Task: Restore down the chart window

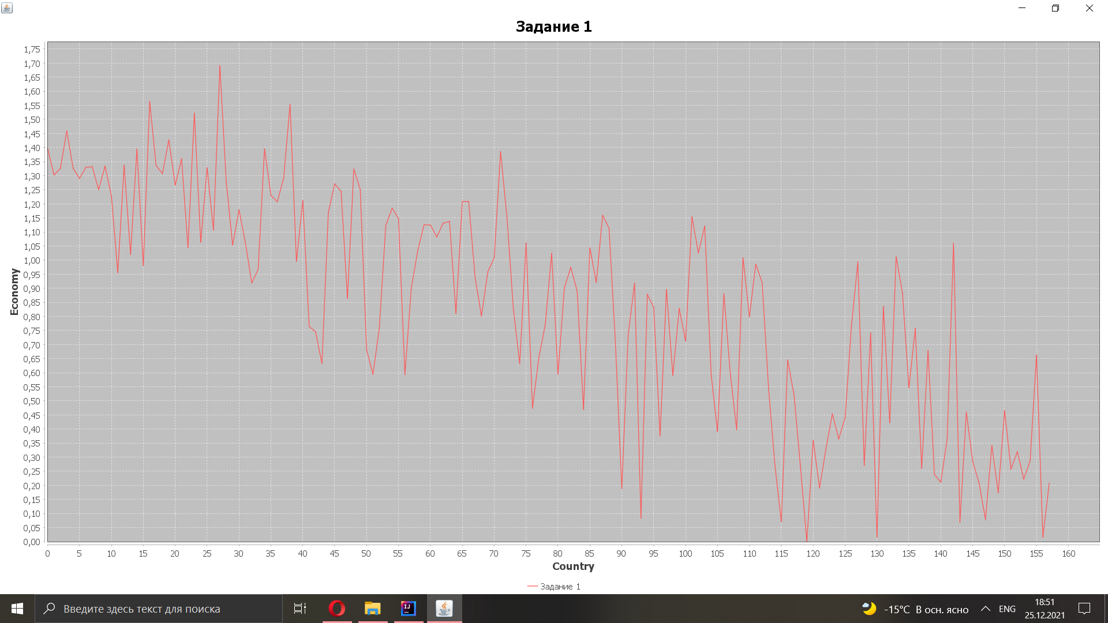Action: click(x=1055, y=8)
